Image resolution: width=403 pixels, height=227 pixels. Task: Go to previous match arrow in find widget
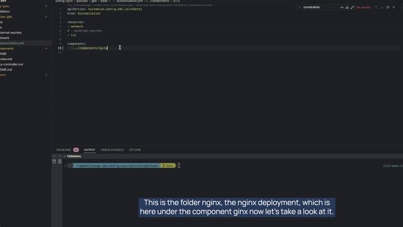coord(376,8)
